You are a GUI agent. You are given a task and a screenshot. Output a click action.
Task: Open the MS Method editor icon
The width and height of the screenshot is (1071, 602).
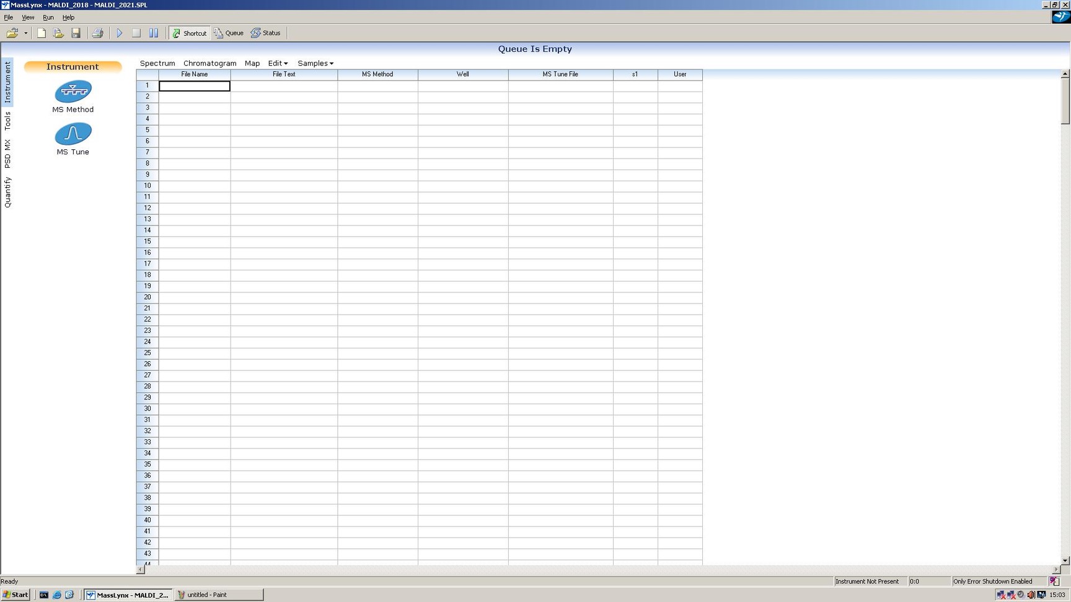click(73, 92)
